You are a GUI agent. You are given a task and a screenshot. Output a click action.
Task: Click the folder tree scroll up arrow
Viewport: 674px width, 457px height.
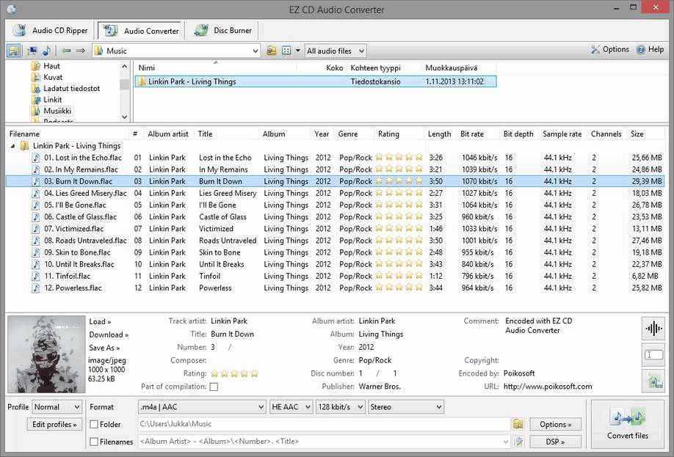(x=125, y=66)
